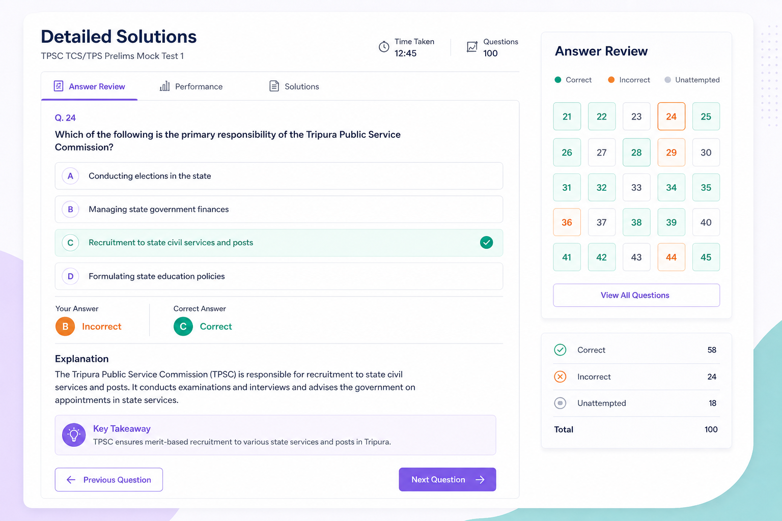The height and width of the screenshot is (521, 782).
Task: Open question 39 from the grid
Action: (x=672, y=222)
